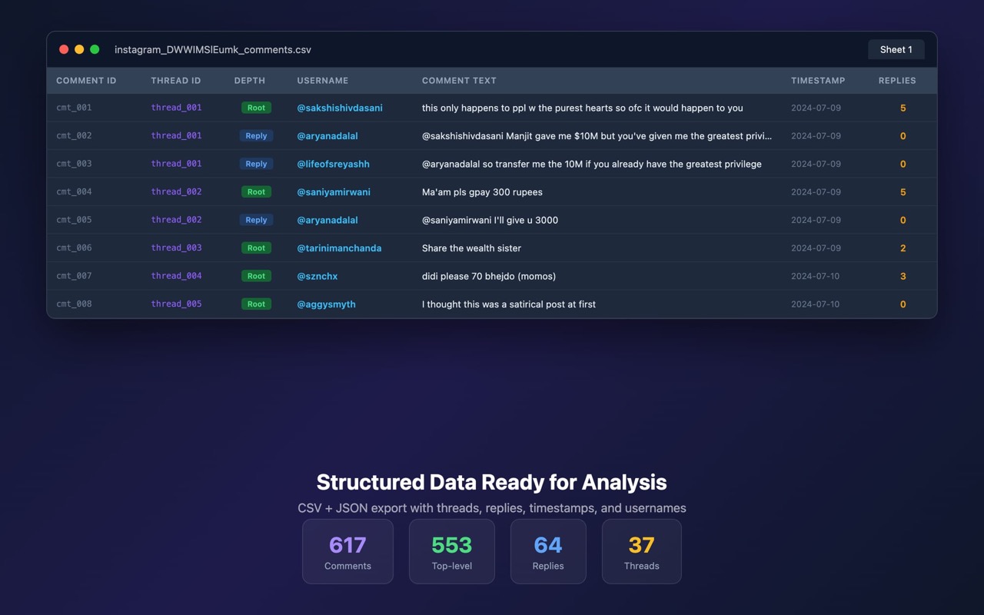Click the 37 Threads stat card
The image size is (984, 615).
click(x=641, y=551)
